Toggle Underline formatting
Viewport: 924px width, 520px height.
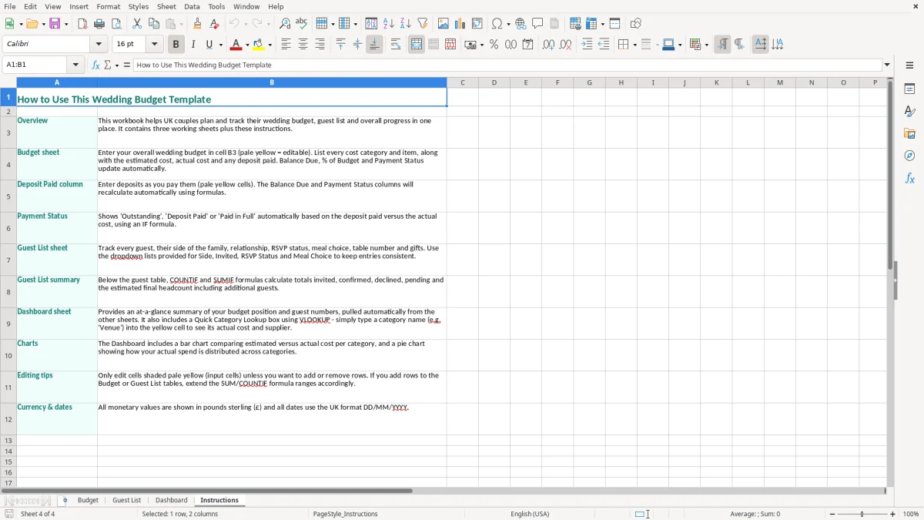(209, 45)
